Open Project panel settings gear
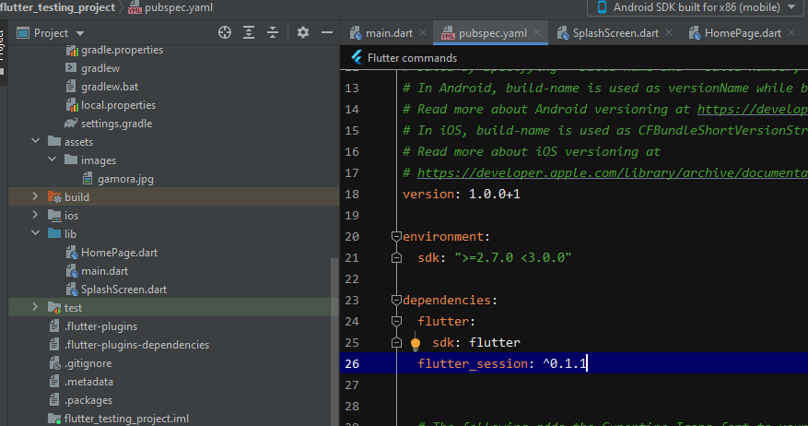808x426 pixels. click(x=303, y=32)
